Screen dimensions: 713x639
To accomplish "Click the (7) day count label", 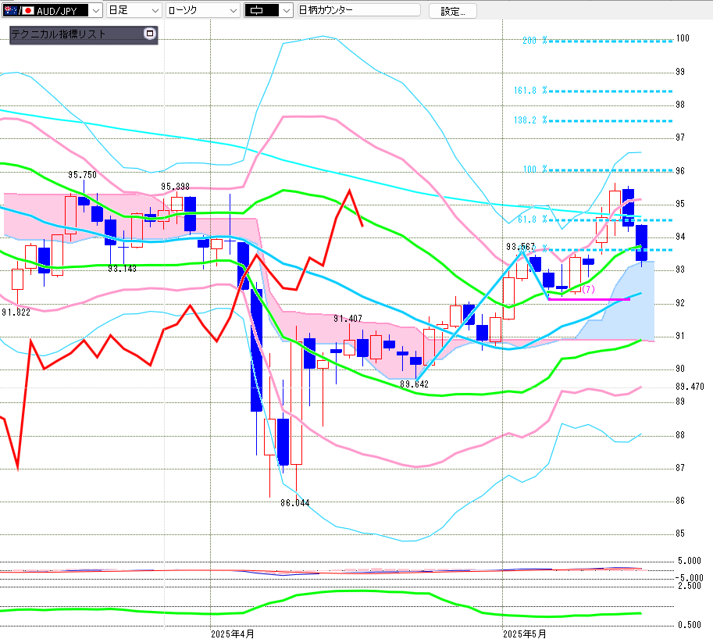I will click(588, 289).
